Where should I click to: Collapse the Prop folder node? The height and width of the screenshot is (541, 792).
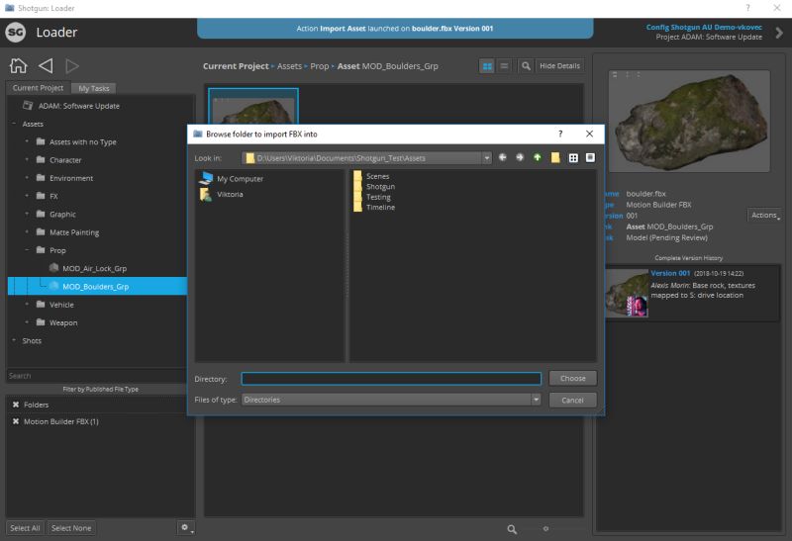(x=27, y=250)
